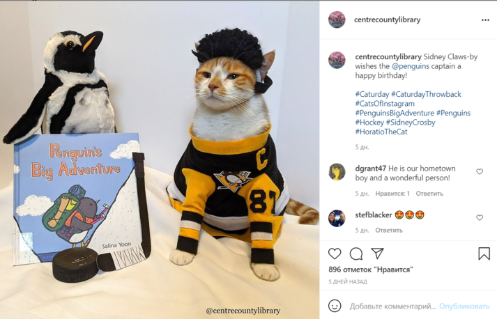Save post with bookmark icon
497x319 pixels.
[x=484, y=254]
